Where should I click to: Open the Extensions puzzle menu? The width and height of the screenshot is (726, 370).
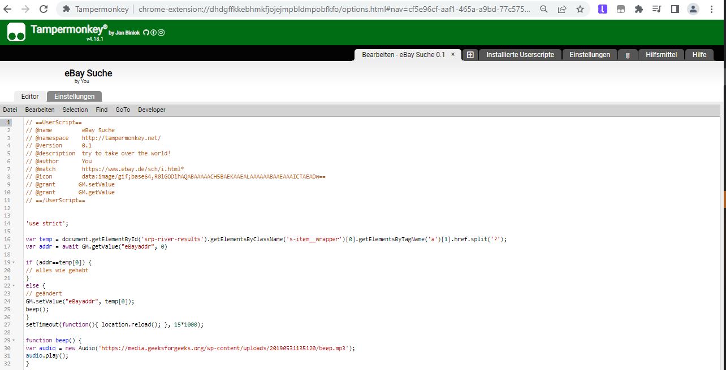tap(639, 9)
